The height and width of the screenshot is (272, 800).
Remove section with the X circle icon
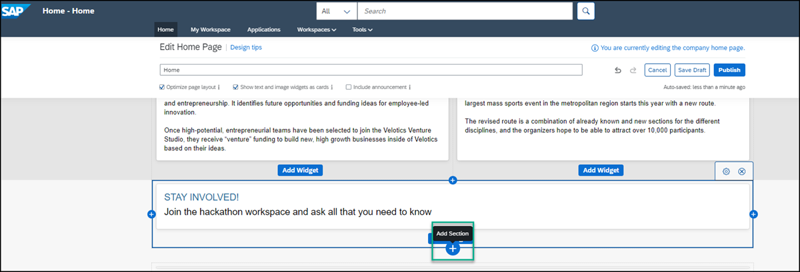click(742, 171)
